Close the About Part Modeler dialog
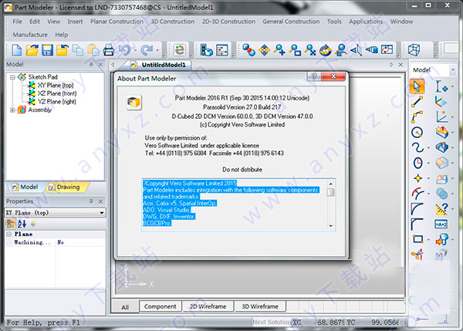 (x=333, y=76)
